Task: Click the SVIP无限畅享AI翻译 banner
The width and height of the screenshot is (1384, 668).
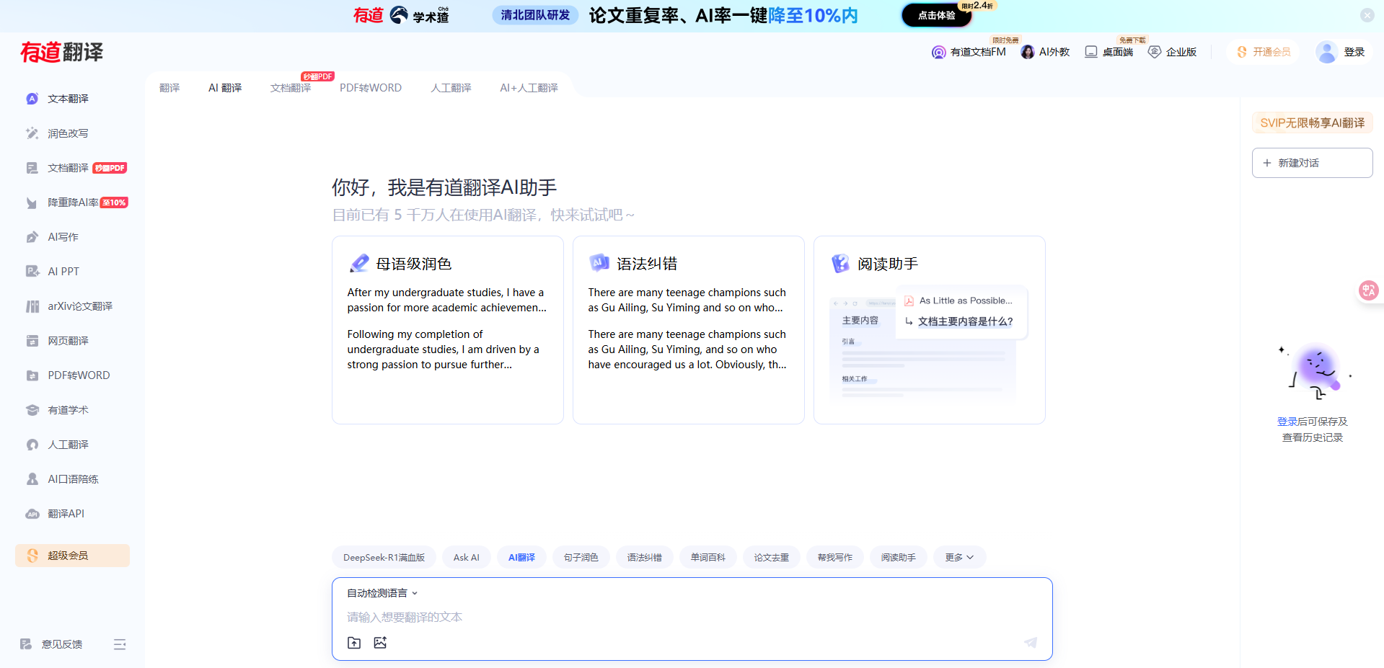Action: tap(1312, 123)
